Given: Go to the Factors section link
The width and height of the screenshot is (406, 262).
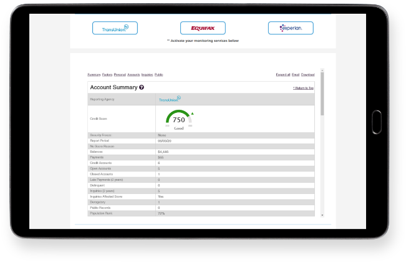Looking at the screenshot, I should click(x=107, y=74).
